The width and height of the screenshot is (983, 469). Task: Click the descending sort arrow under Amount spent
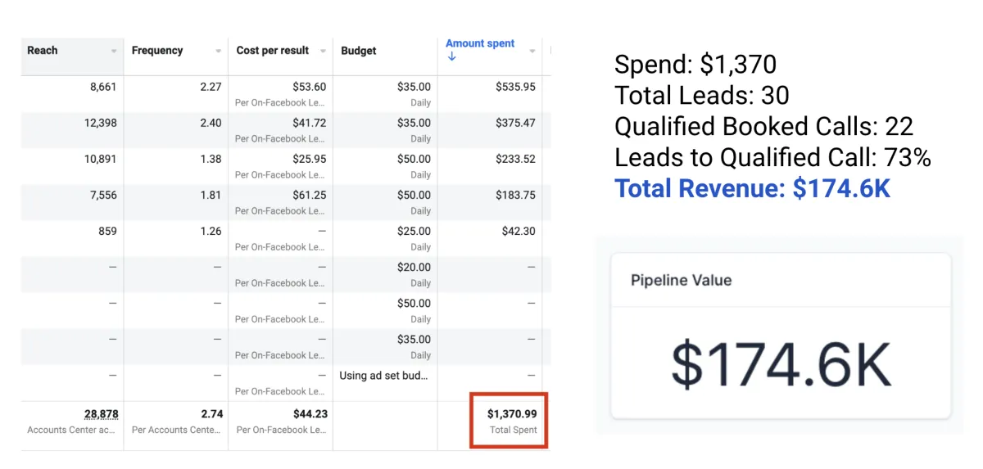451,57
